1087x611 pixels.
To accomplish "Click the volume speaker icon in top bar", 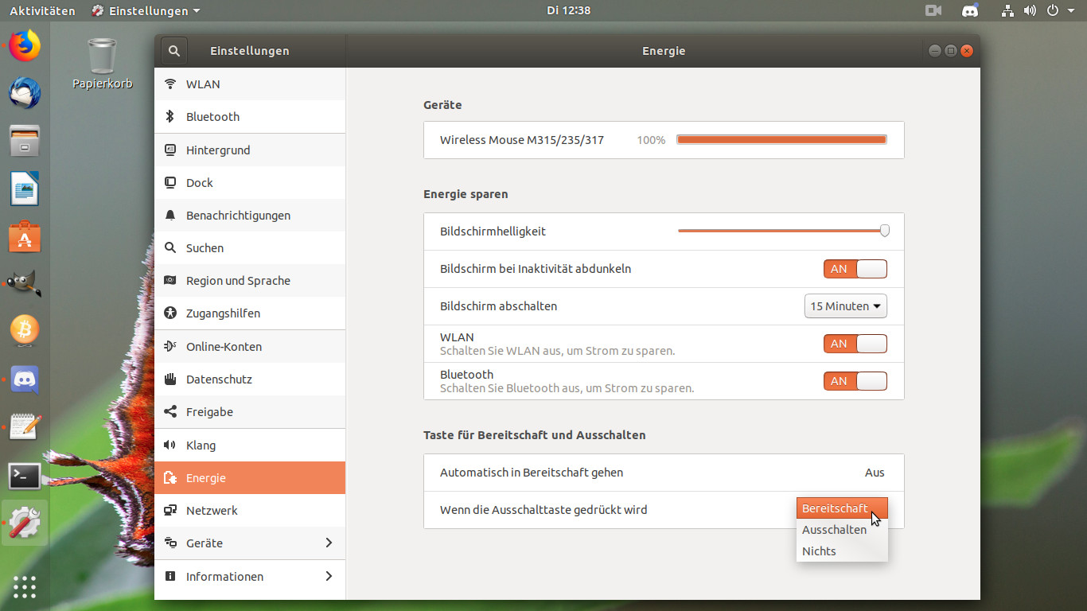I will pos(1031,10).
